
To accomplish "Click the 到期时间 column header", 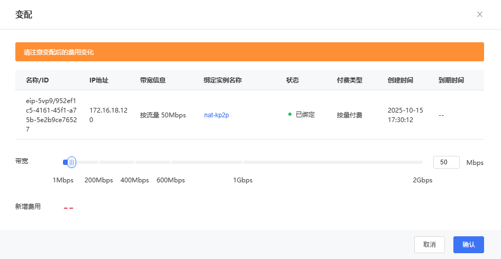I will (x=451, y=80).
